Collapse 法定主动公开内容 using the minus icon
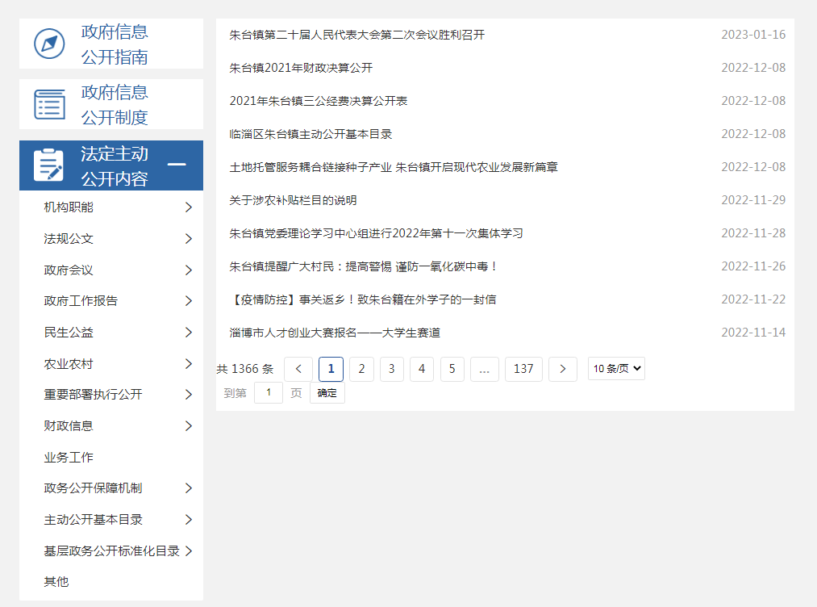Viewport: 817px width, 607px height. (176, 165)
